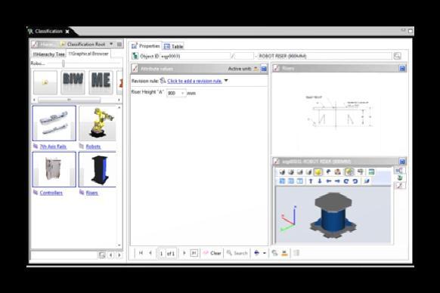Open the 7th Axis Rails class link
Viewport: 440px width, 293px height.
tap(53, 146)
